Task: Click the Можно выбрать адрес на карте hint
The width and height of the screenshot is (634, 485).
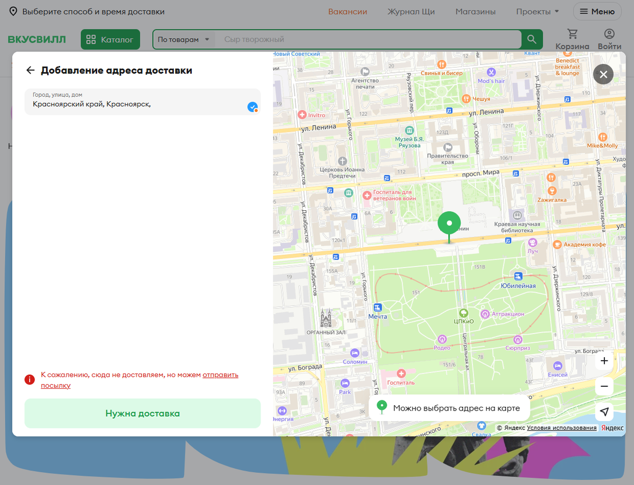Action: click(x=449, y=408)
